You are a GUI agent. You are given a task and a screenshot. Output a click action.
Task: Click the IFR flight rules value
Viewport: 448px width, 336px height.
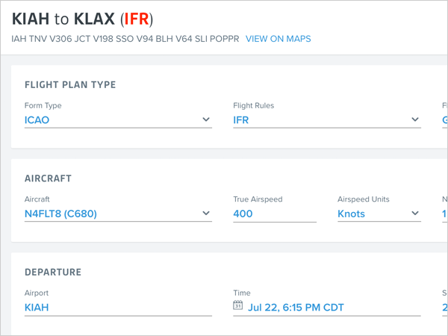(x=240, y=119)
